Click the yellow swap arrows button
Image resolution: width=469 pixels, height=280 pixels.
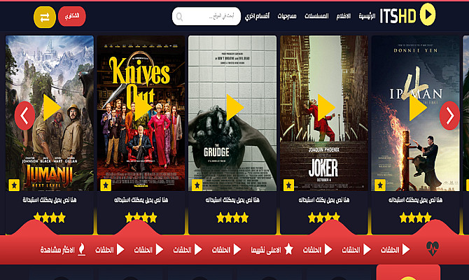coord(45,17)
